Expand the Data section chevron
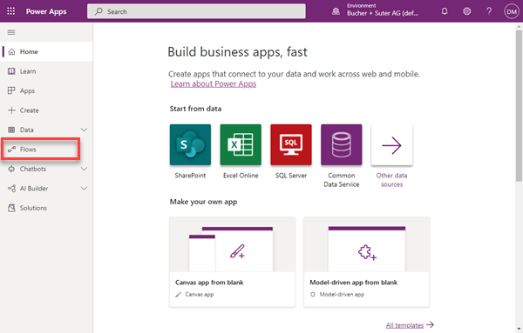The width and height of the screenshot is (523, 333). (x=84, y=130)
